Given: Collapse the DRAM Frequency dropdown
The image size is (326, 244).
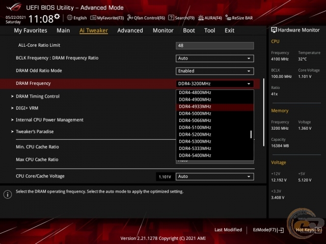Looking at the screenshot, I should point(215,83).
